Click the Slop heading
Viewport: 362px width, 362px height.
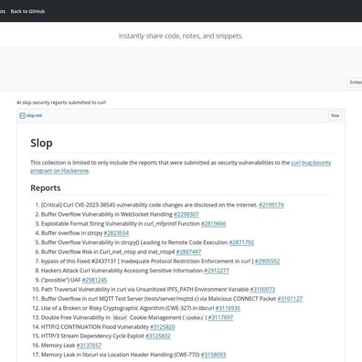click(41, 143)
